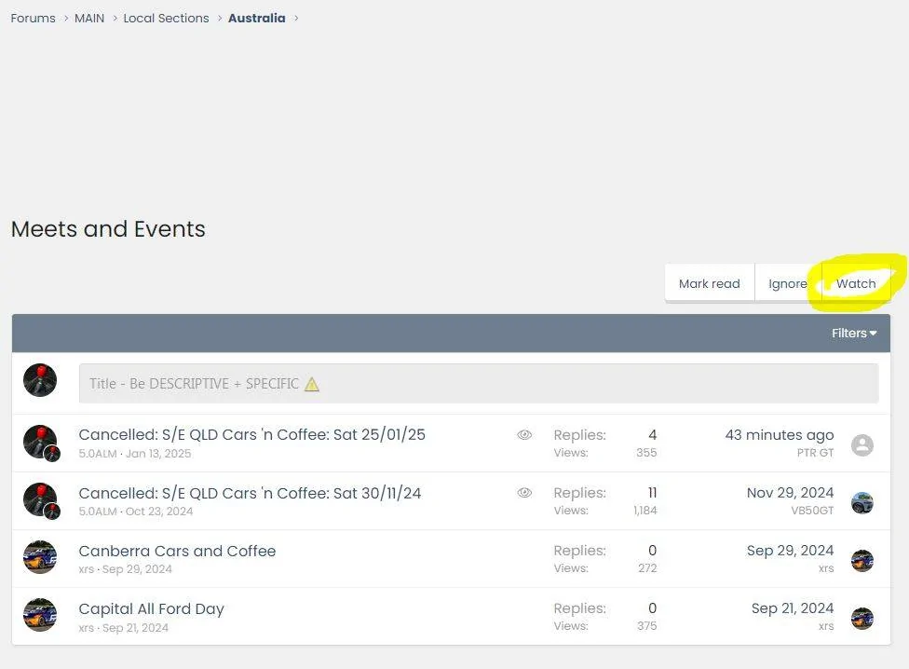This screenshot has height=669, width=909.
Task: Go to the Forums breadcrumb link
Action: point(33,18)
